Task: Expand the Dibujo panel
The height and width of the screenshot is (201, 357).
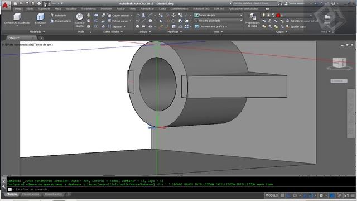Action: click(145, 32)
